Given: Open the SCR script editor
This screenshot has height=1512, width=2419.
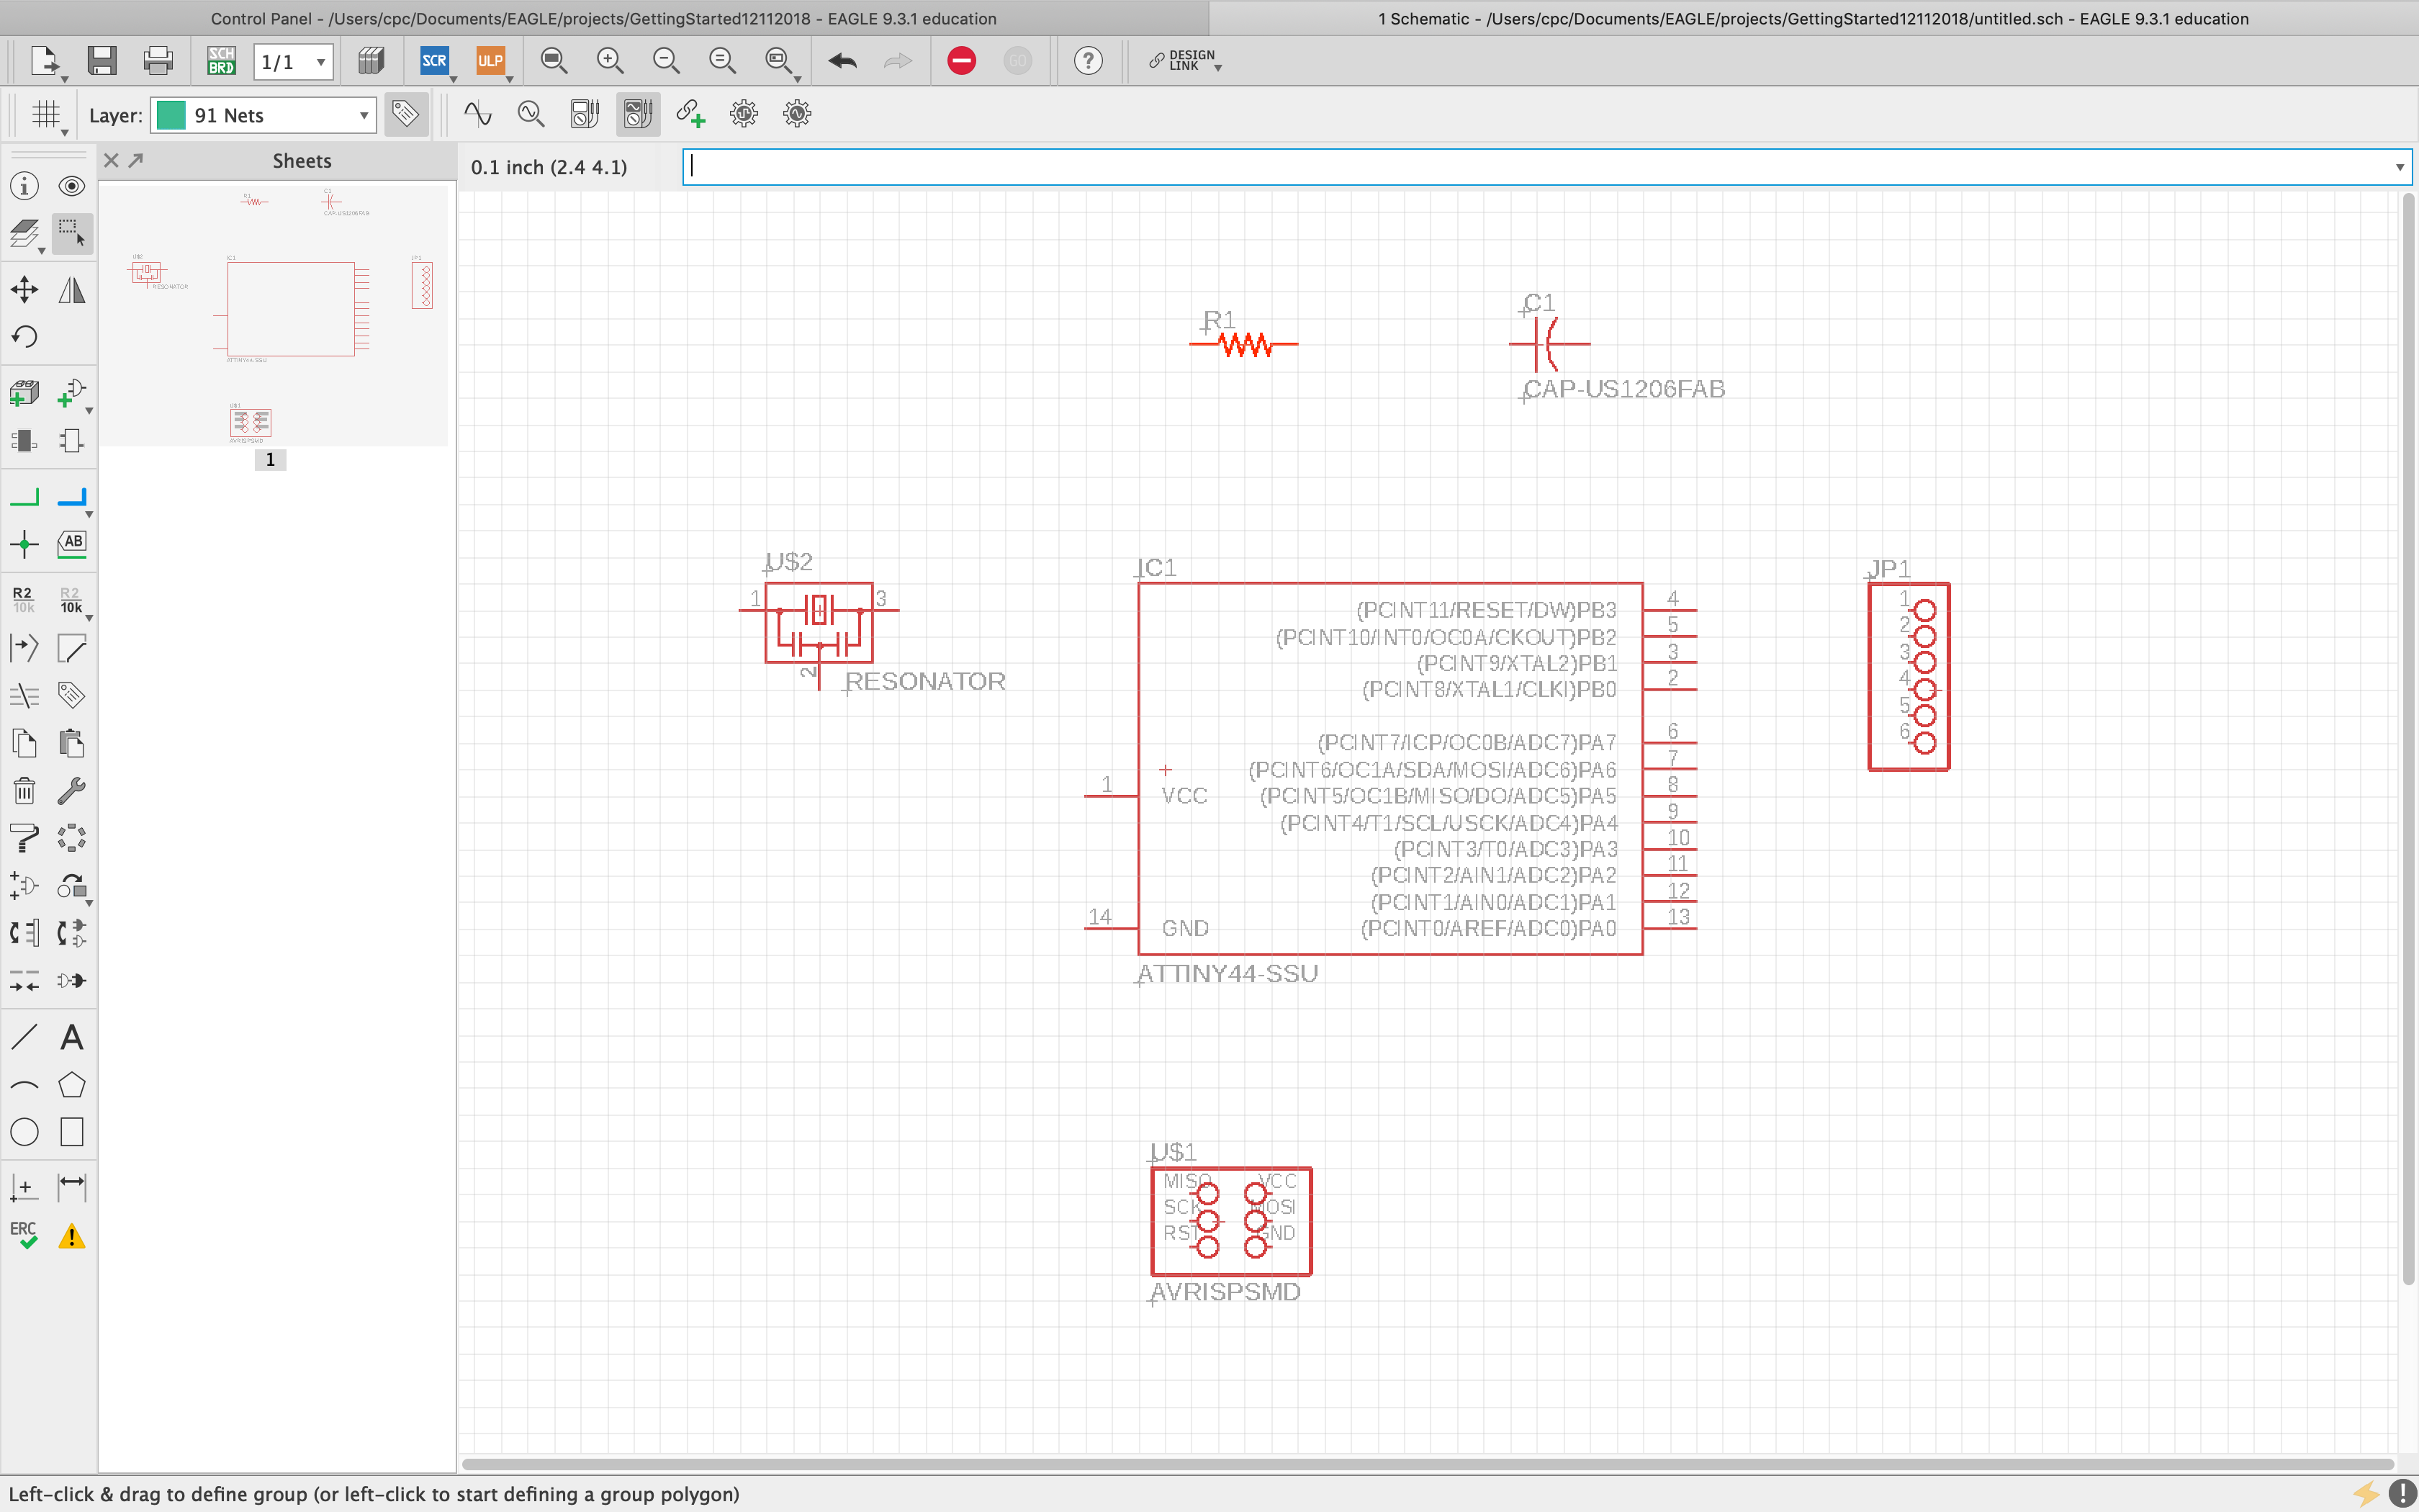Looking at the screenshot, I should (434, 60).
